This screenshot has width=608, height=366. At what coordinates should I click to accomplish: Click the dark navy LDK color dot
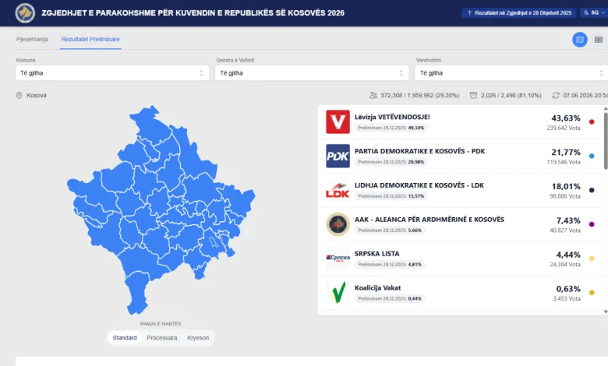click(x=592, y=190)
